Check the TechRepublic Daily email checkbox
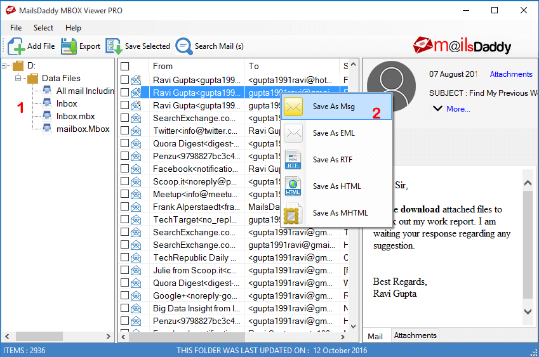Image resolution: width=539 pixels, height=357 pixels. point(125,257)
